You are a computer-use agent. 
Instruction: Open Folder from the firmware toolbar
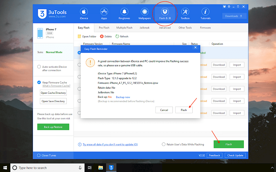[x=87, y=36]
